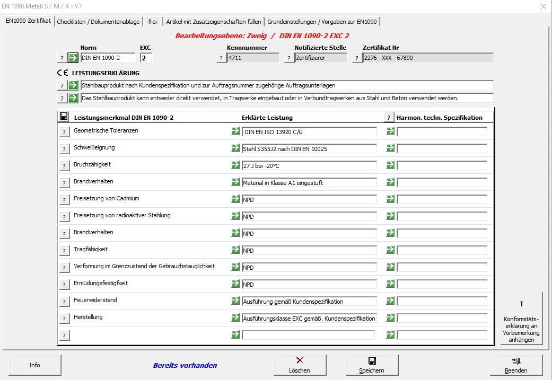Image resolution: width=552 pixels, height=380 pixels.
Task: Open help for Herstellung row
Action: point(64,319)
